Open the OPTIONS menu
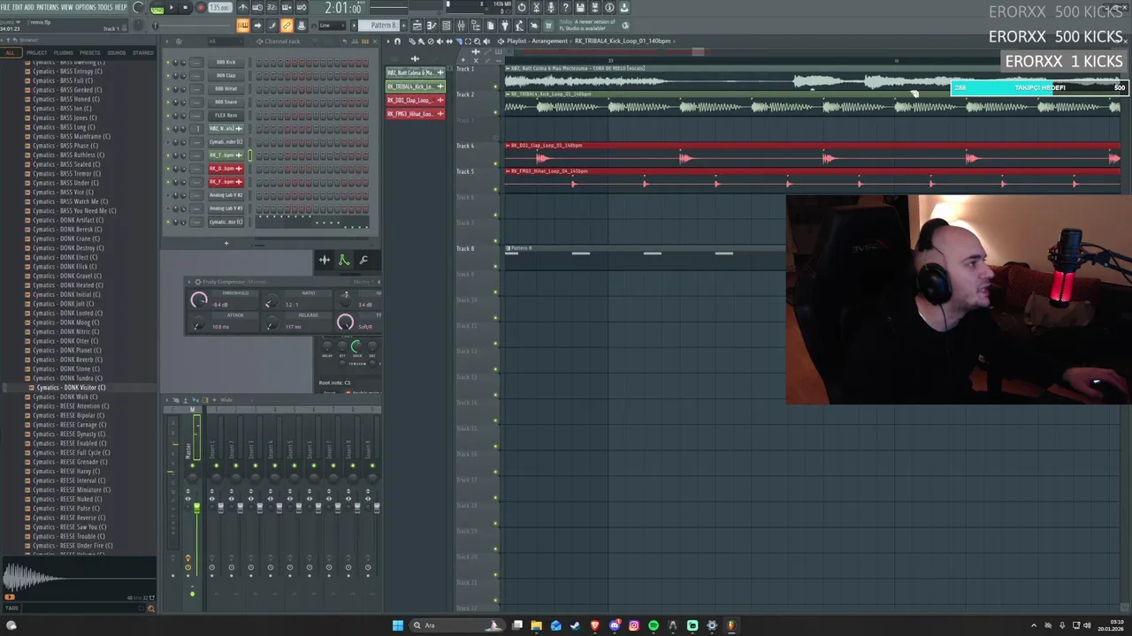The height and width of the screenshot is (636, 1132). (x=85, y=7)
